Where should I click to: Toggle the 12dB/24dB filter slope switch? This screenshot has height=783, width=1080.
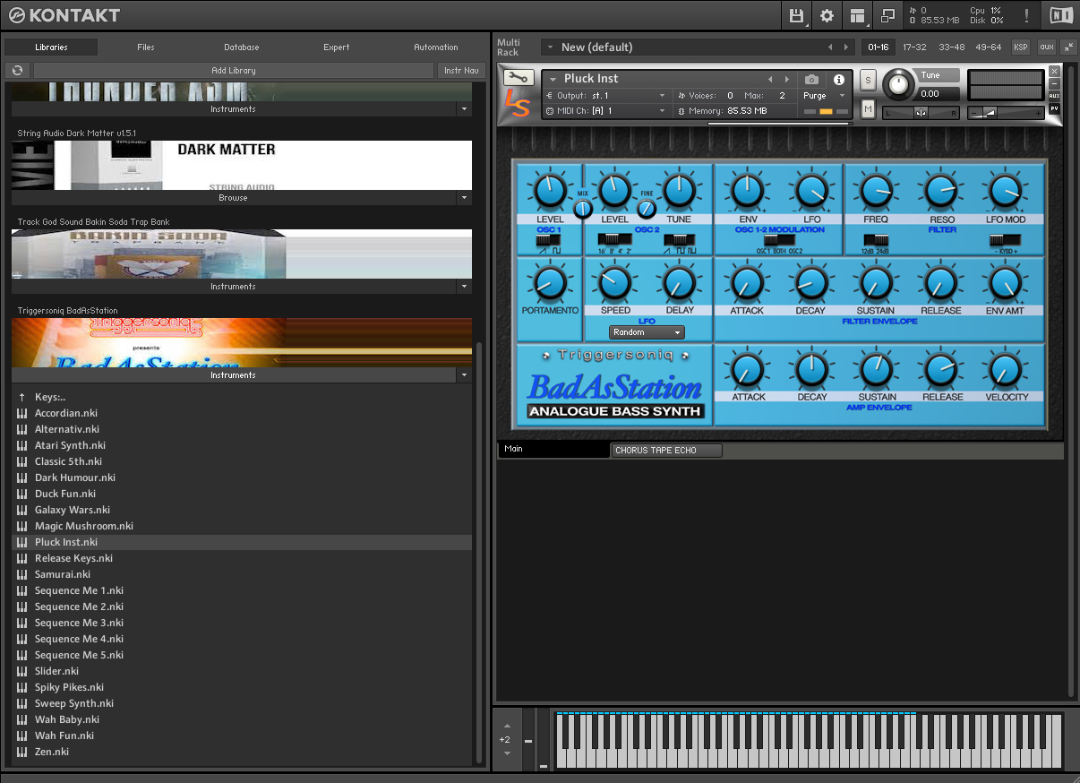click(875, 240)
